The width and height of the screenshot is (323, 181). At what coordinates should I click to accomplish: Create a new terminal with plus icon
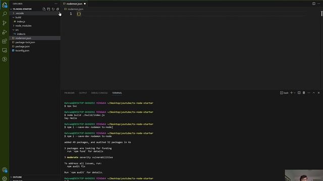[292, 93]
